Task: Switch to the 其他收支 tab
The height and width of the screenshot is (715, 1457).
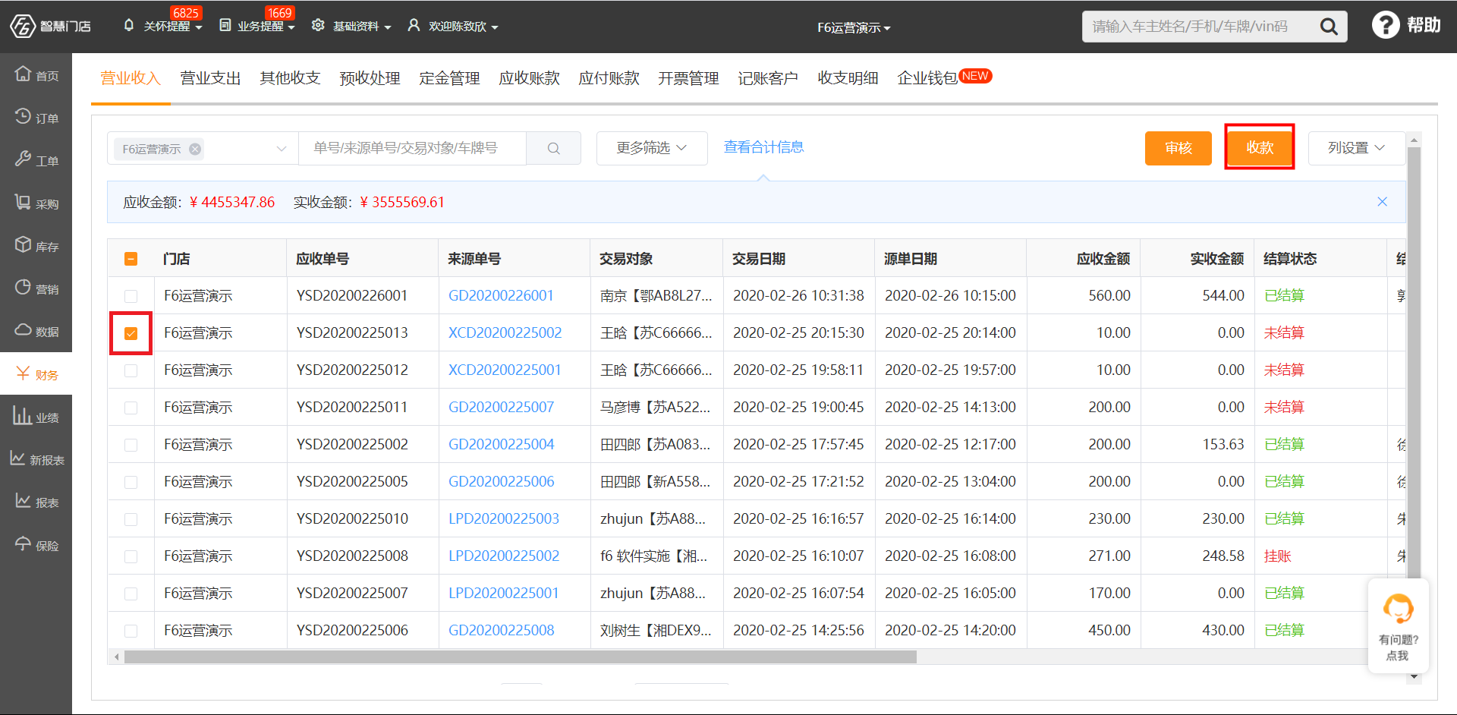Action: (290, 78)
